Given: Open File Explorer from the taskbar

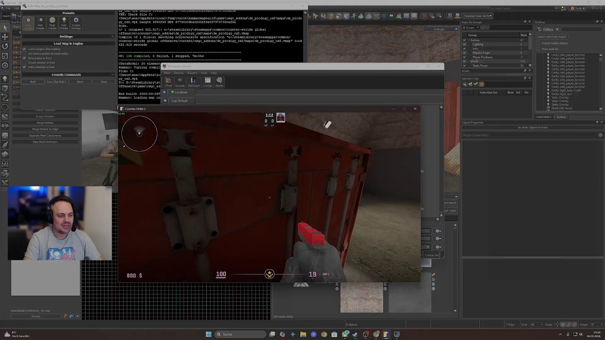Looking at the screenshot, I should pos(303,334).
